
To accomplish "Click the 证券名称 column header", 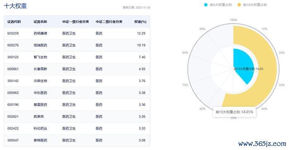I will pyautogui.click(x=40, y=22).
